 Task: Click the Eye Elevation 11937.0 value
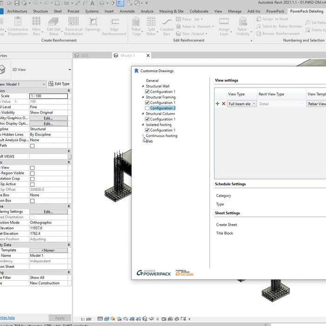[x=48, y=228]
